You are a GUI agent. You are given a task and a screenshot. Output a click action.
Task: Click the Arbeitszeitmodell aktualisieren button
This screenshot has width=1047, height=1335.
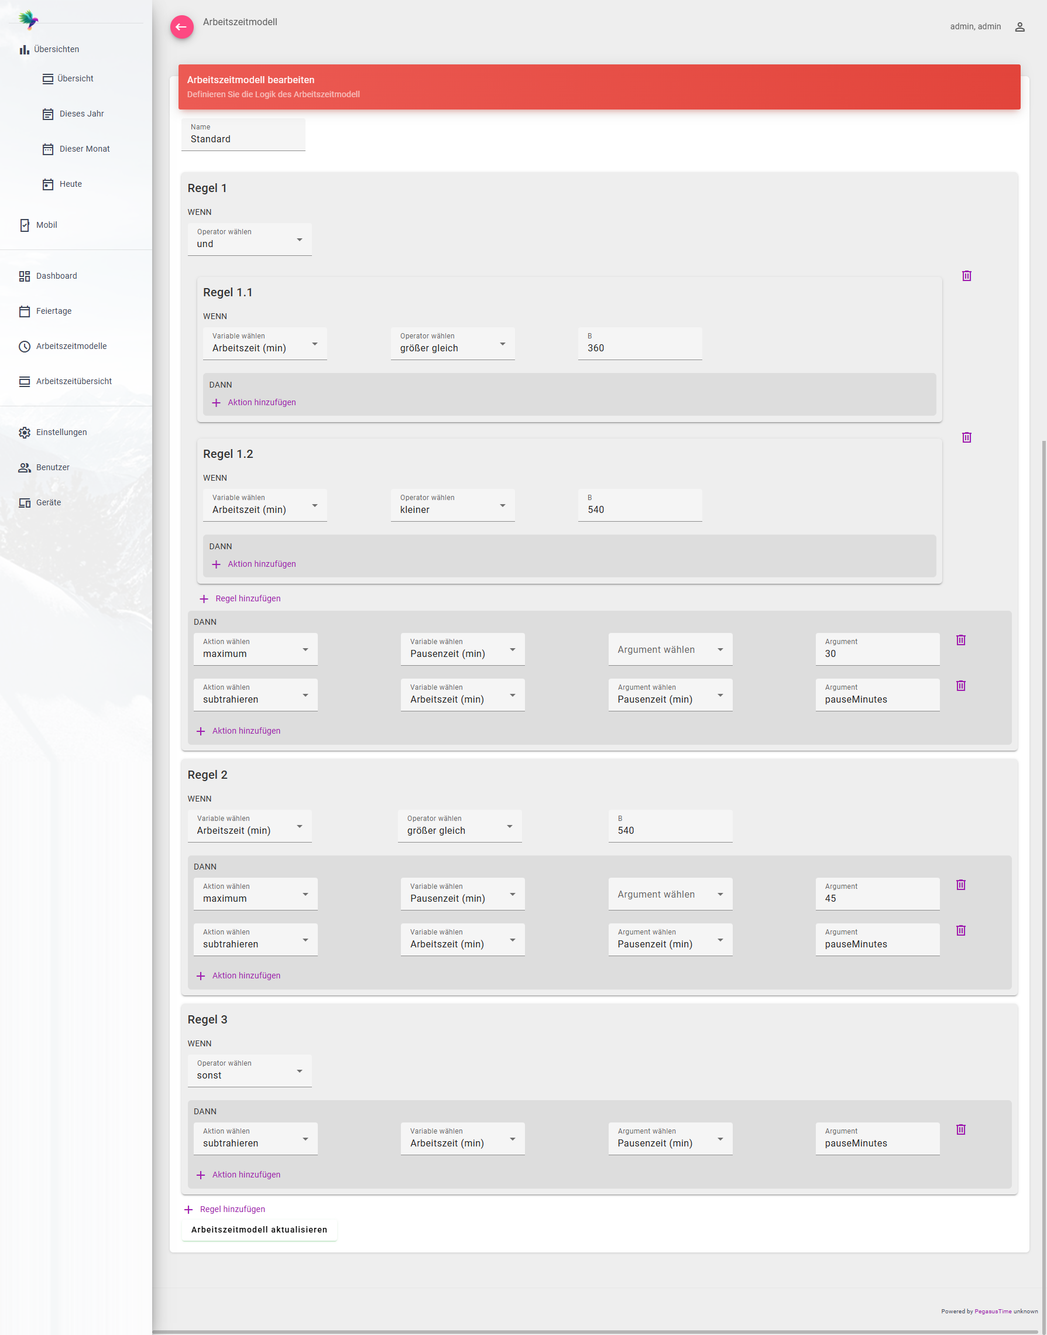[x=259, y=1229]
